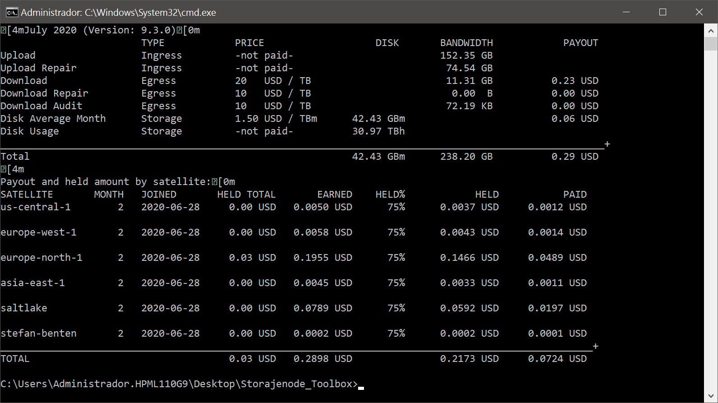This screenshot has width=718, height=403.
Task: Click the cmd.exe icon in title bar
Action: point(12,12)
